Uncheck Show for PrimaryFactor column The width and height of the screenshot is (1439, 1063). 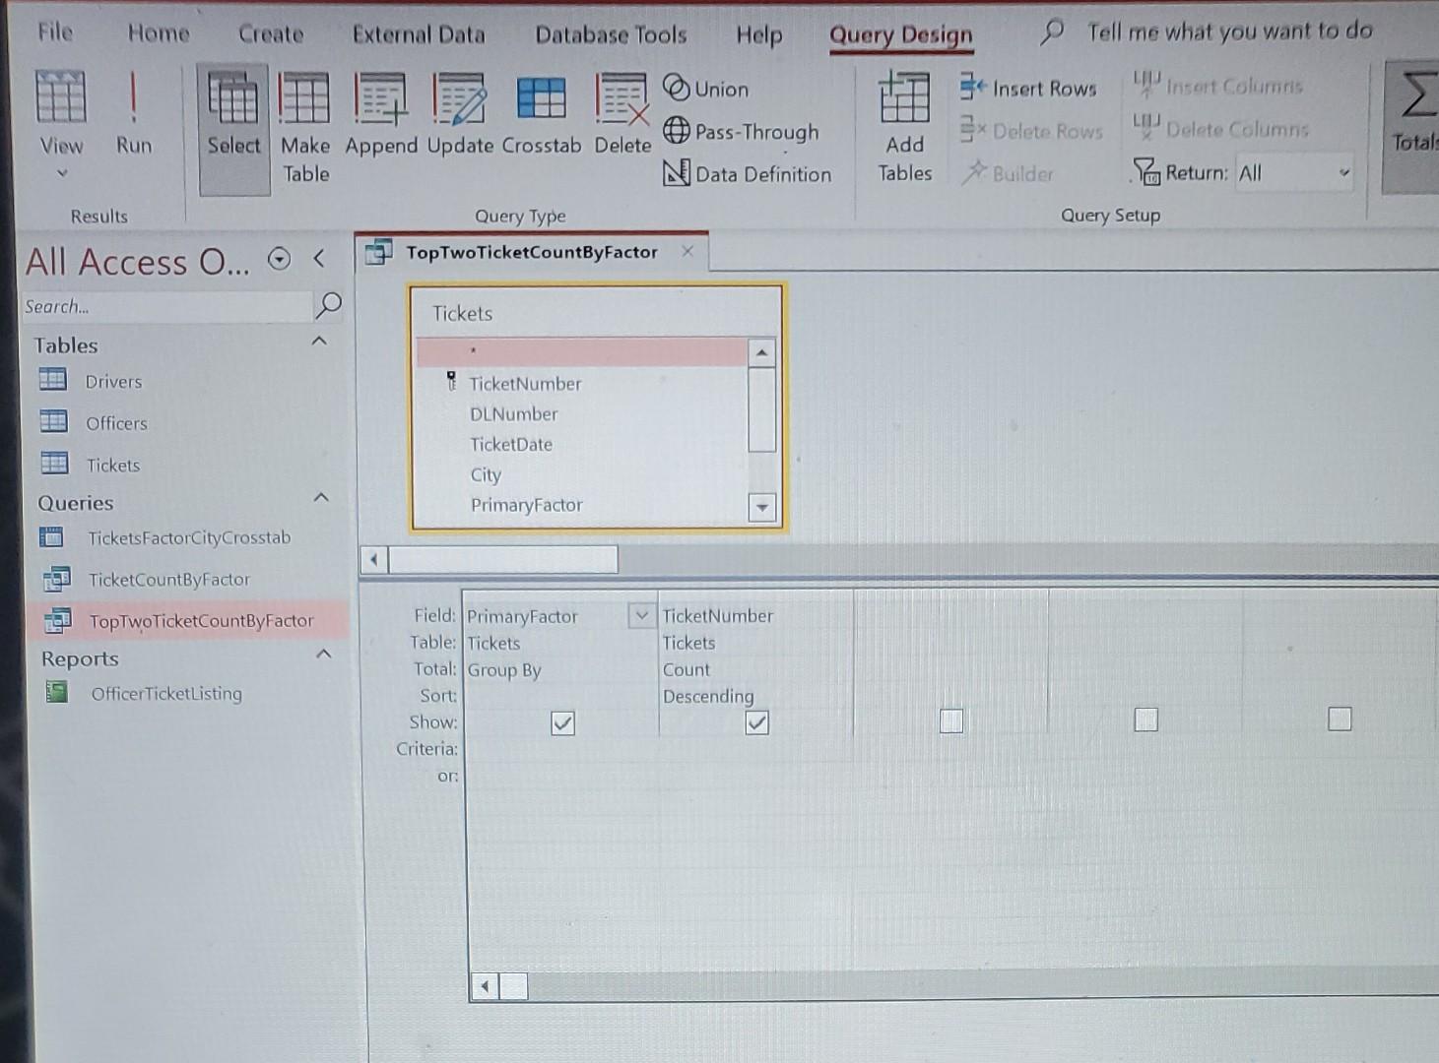[561, 722]
